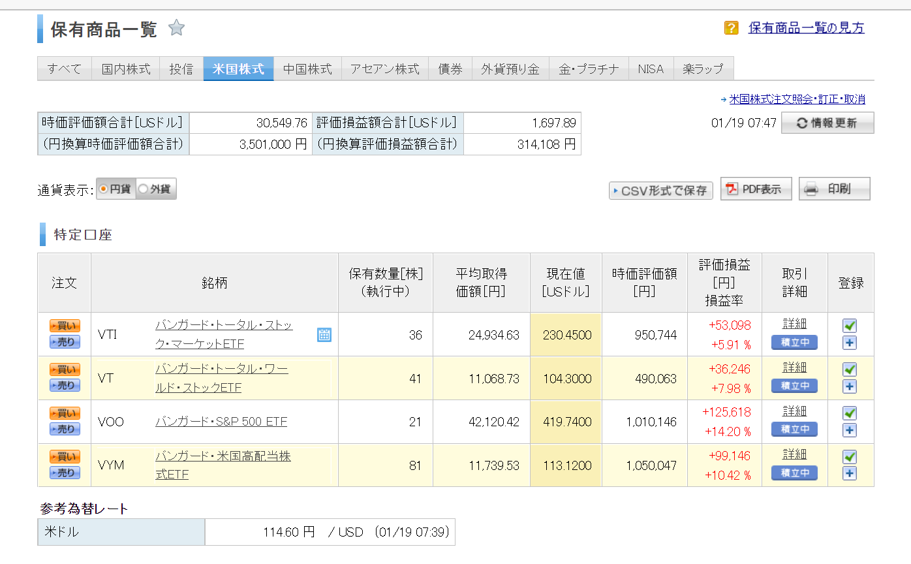The height and width of the screenshot is (564, 911).
Task: Click the 売り sell button for VT
Action: coord(65,386)
